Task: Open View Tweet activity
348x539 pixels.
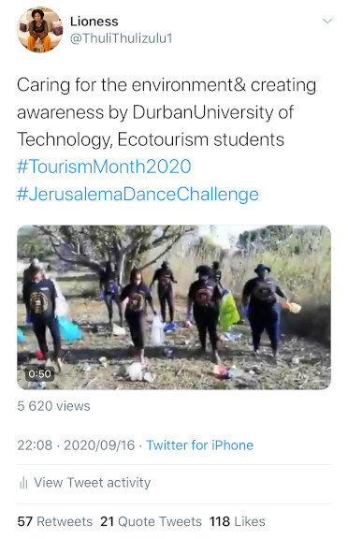Action: [92, 483]
